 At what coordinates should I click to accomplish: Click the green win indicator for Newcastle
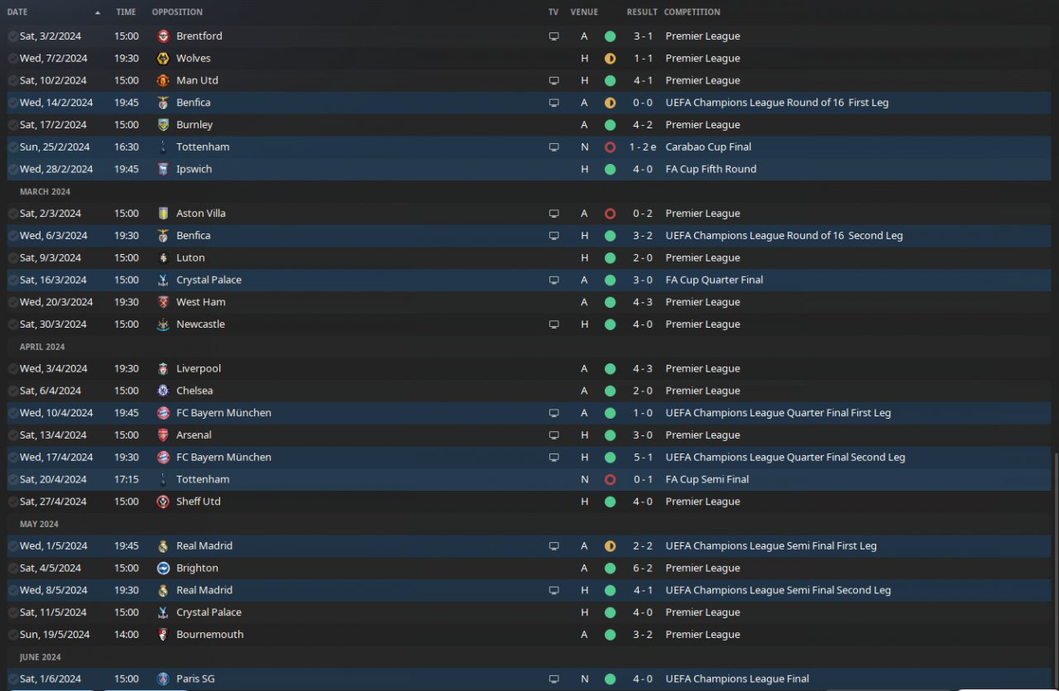click(610, 324)
